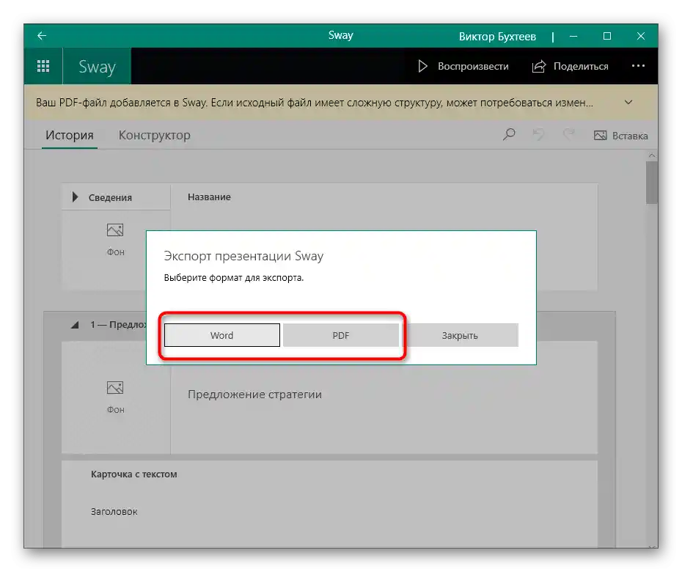Expand the PDF import notification chevron
The width and height of the screenshot is (682, 572).
point(628,102)
